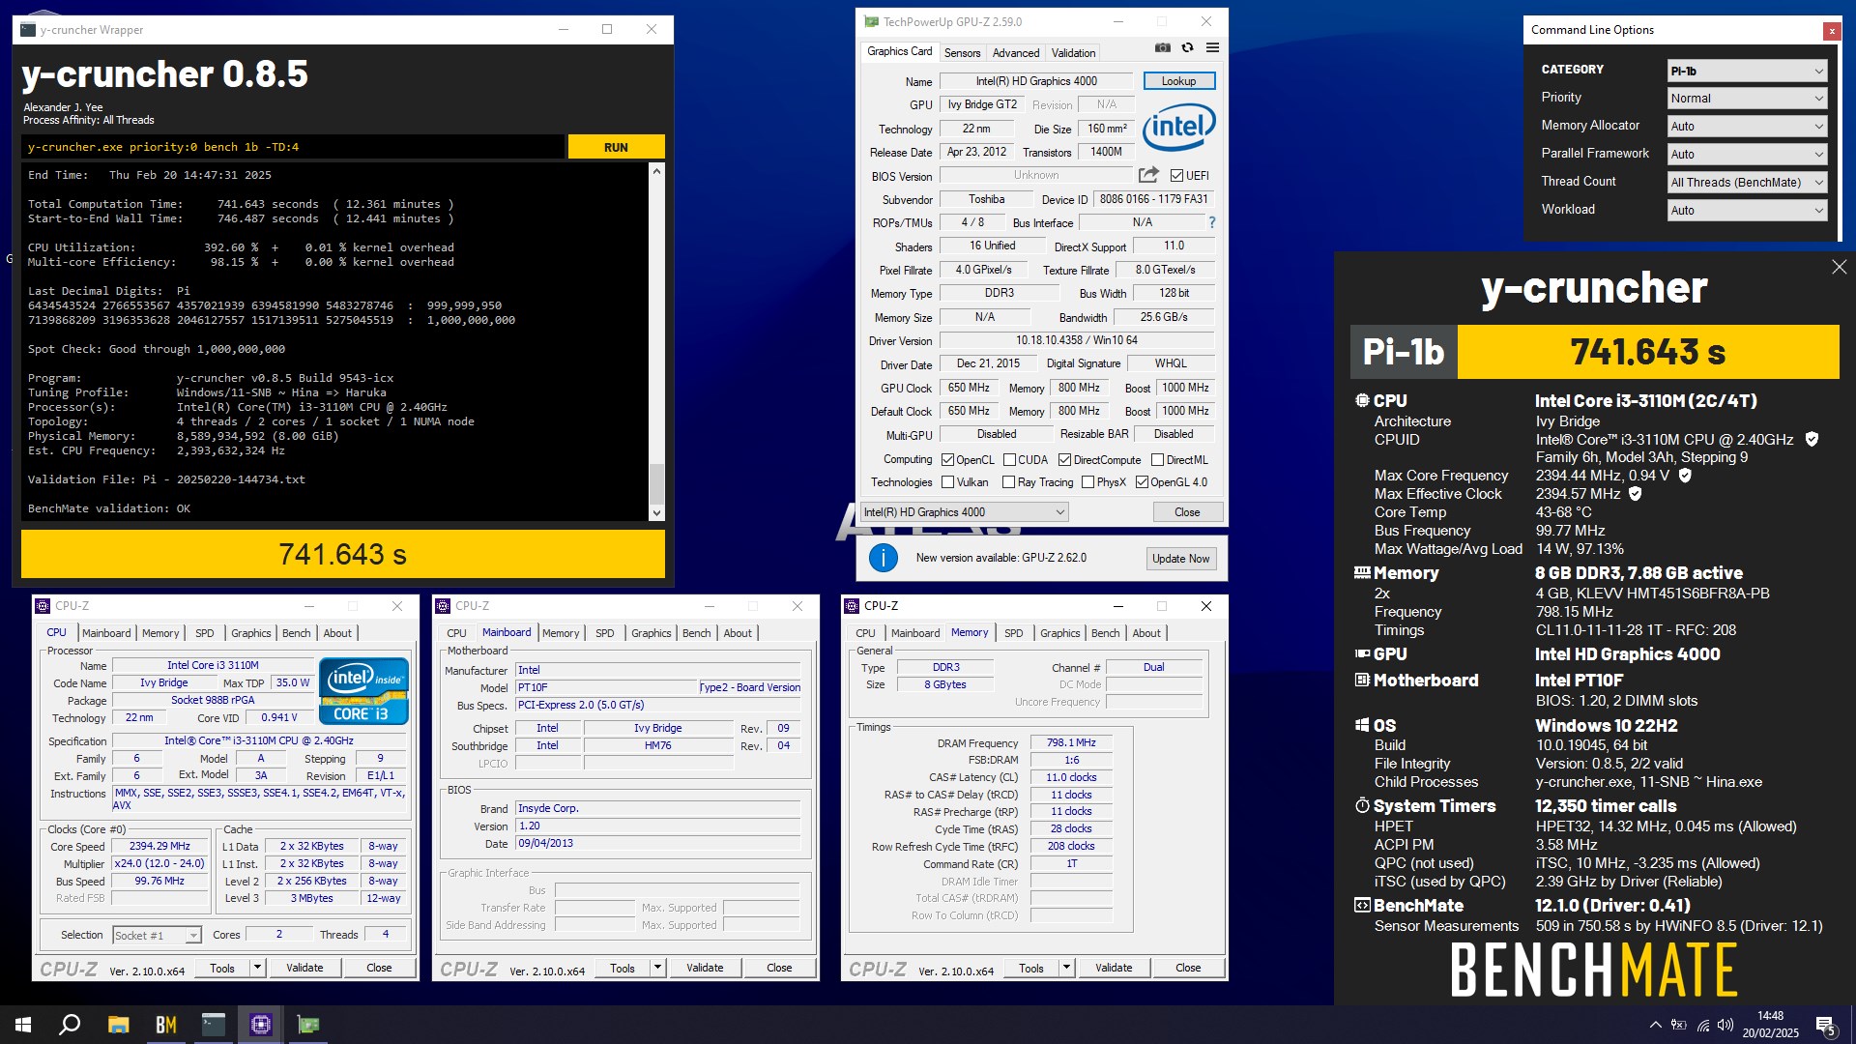
Task: Open the GPU-Z hamburger menu
Action: click(1212, 47)
